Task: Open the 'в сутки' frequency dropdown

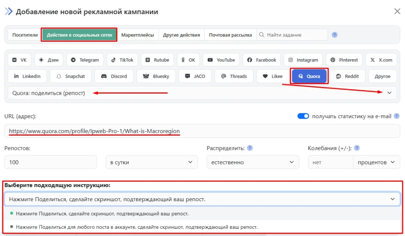Action: click(x=151, y=162)
